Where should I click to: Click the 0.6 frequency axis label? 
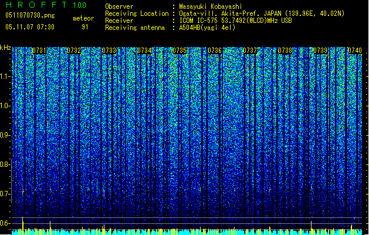pyautogui.click(x=5, y=223)
